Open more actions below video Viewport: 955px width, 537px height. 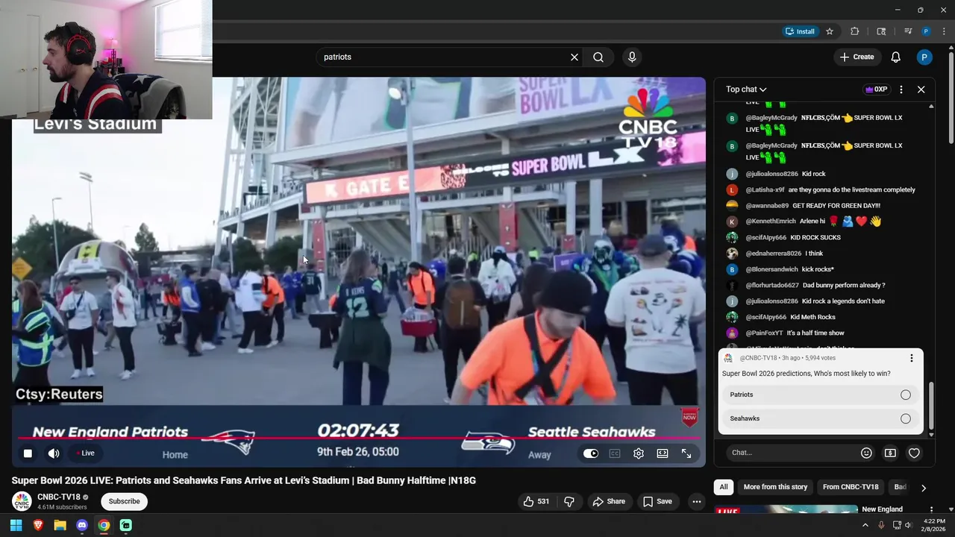click(x=697, y=501)
